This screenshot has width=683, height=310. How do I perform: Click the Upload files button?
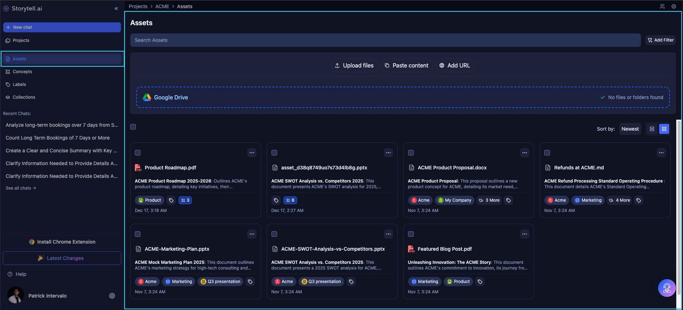354,65
